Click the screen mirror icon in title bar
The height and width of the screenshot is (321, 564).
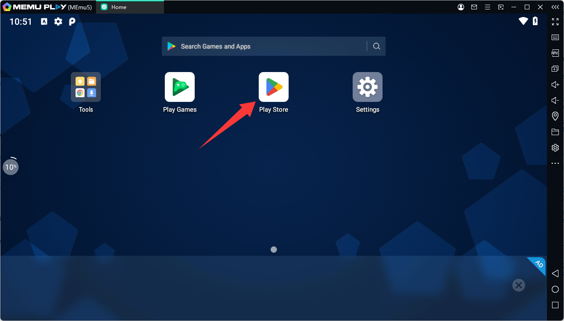(x=501, y=7)
